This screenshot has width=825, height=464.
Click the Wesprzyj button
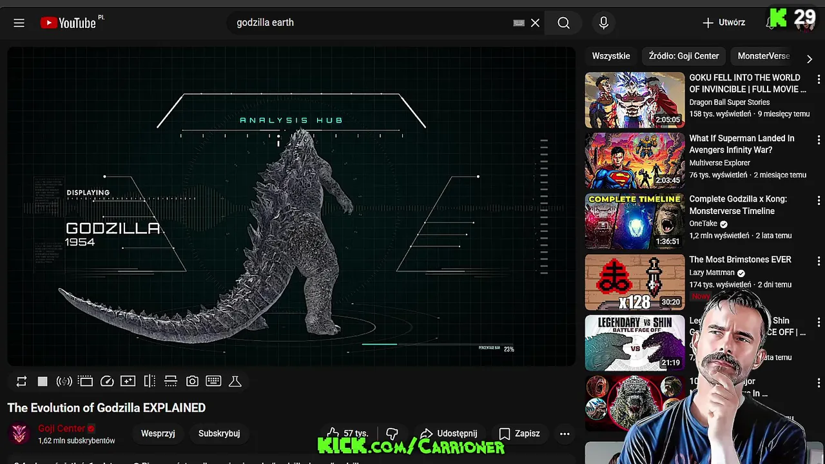[158, 434]
